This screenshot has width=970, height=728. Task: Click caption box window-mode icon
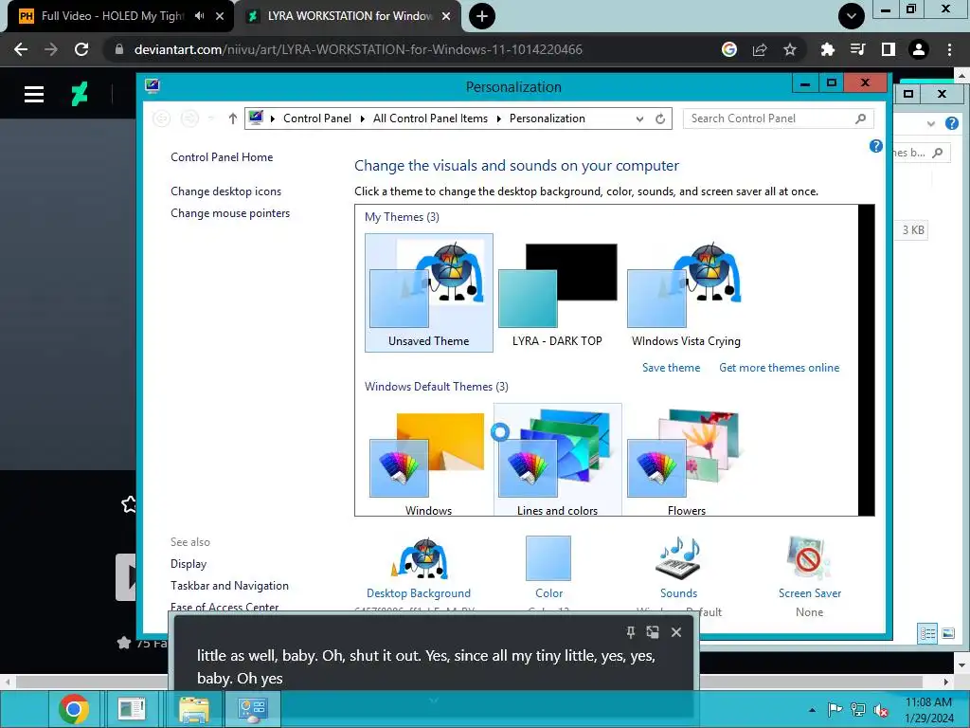[653, 632]
